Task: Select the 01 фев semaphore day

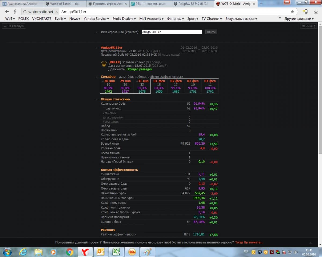Action: point(159,86)
